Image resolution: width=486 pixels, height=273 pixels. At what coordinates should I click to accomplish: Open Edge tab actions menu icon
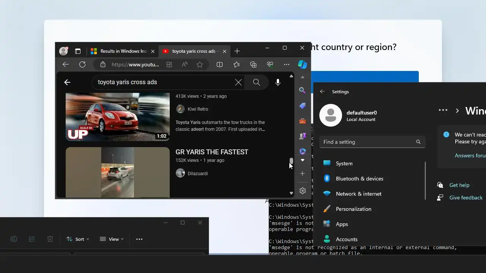click(x=78, y=51)
